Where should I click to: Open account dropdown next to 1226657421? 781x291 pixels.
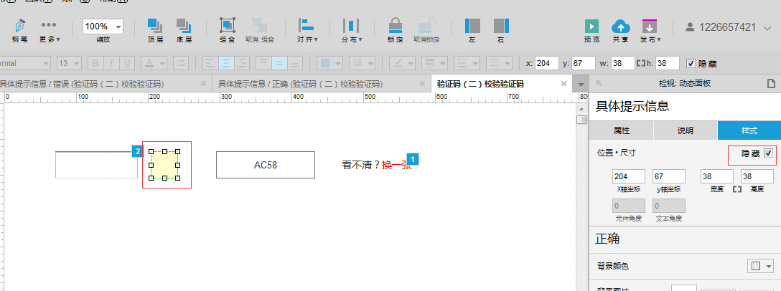point(767,28)
